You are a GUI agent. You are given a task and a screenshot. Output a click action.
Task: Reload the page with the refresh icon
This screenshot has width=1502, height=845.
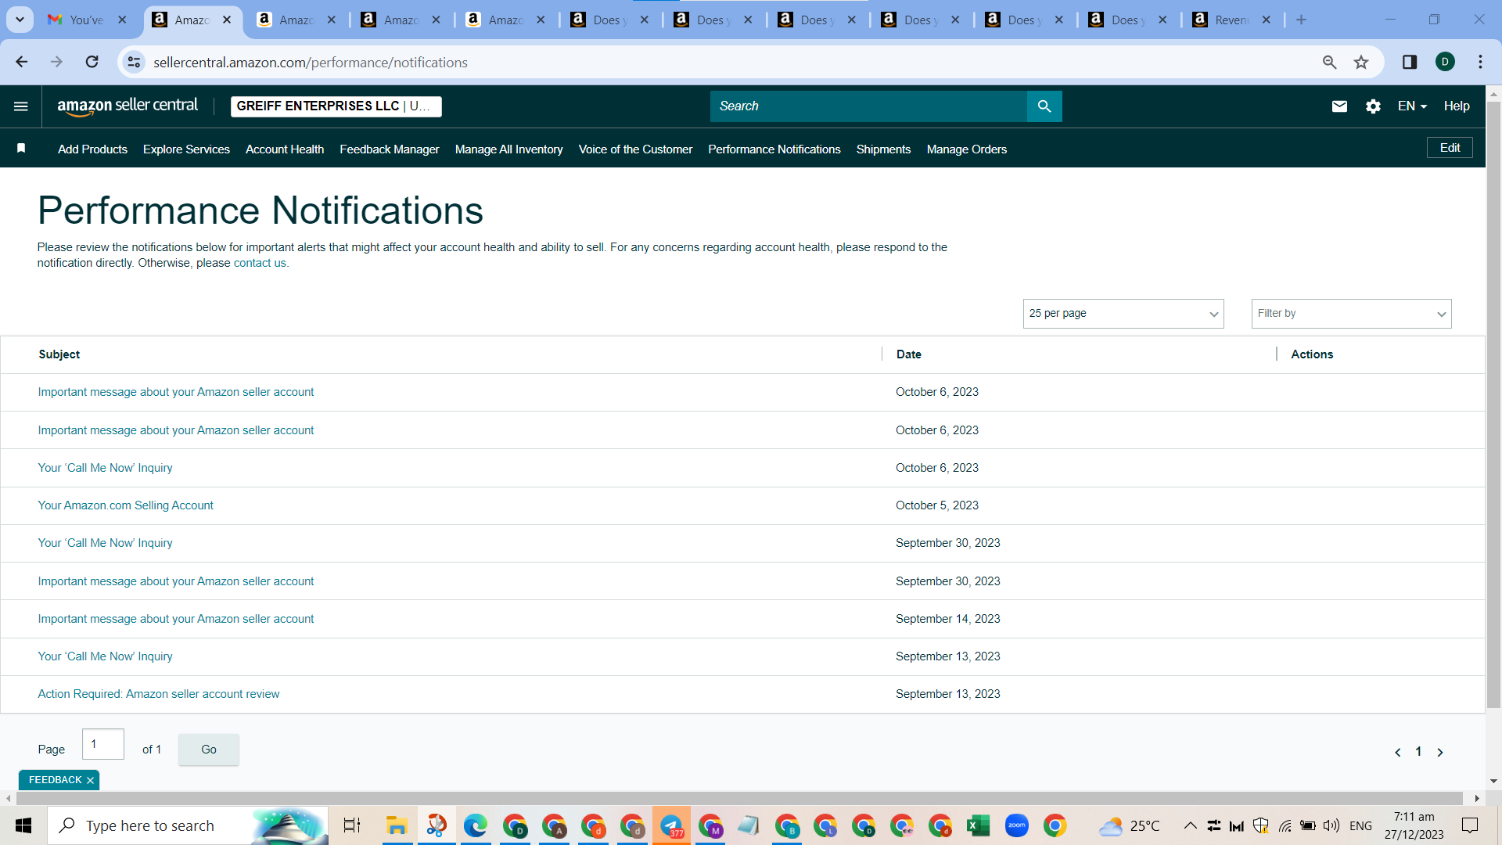pos(92,62)
